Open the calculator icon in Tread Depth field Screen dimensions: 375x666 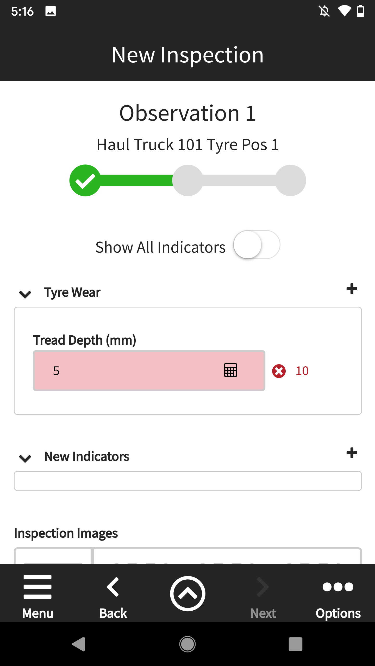(230, 370)
